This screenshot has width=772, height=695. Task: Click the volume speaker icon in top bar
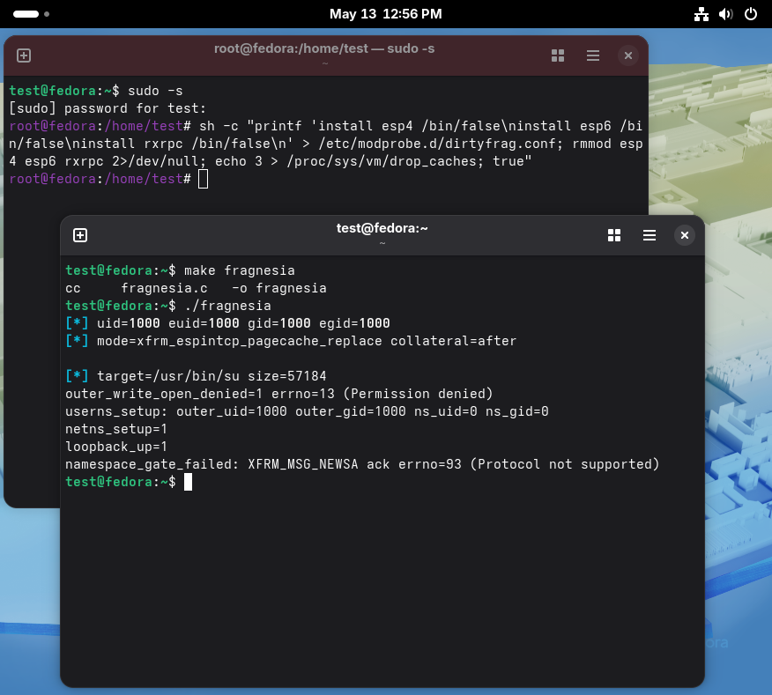click(x=725, y=14)
